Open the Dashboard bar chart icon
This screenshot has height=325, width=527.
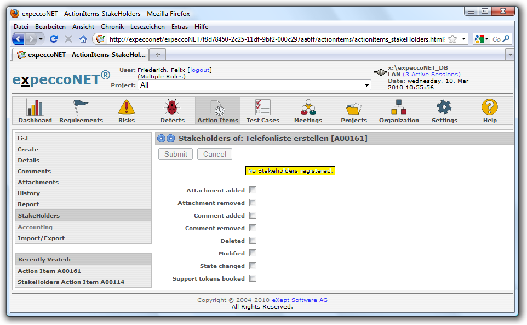pos(35,107)
